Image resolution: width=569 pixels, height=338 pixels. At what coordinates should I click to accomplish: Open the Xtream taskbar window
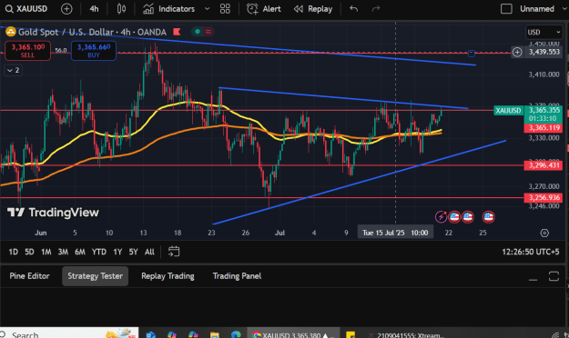(x=406, y=334)
